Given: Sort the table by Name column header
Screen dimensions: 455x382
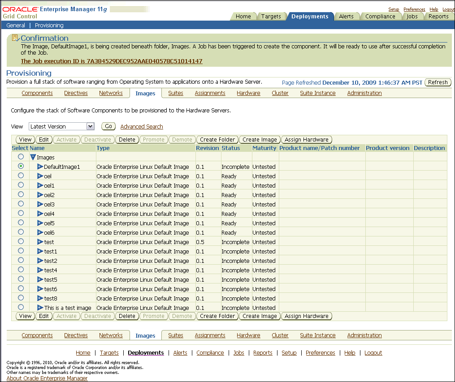Looking at the screenshot, I should tap(37, 148).
